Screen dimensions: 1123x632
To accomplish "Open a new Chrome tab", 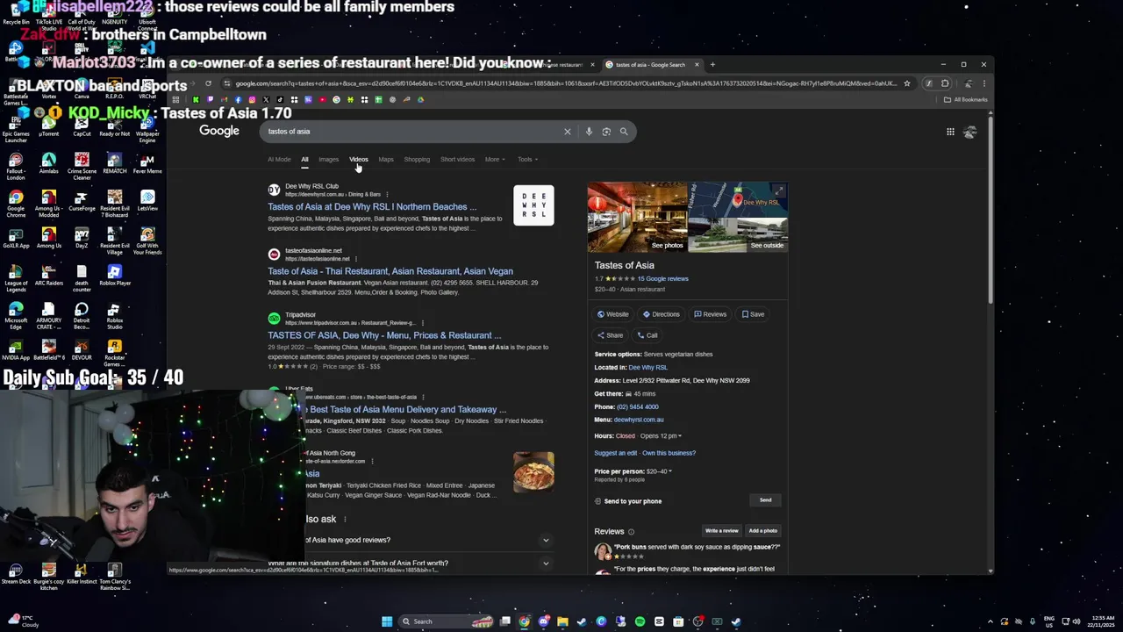I will pos(712,64).
